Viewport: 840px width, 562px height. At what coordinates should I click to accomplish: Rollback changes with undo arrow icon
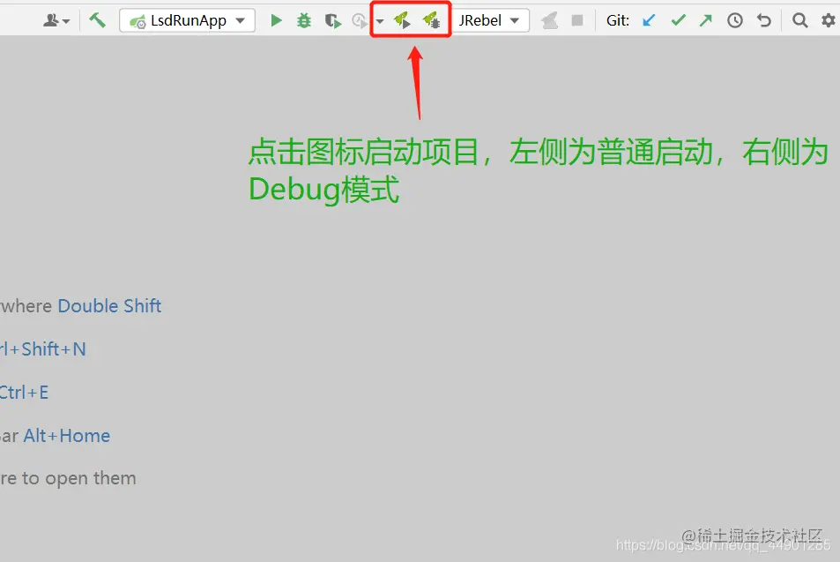pyautogui.click(x=763, y=19)
